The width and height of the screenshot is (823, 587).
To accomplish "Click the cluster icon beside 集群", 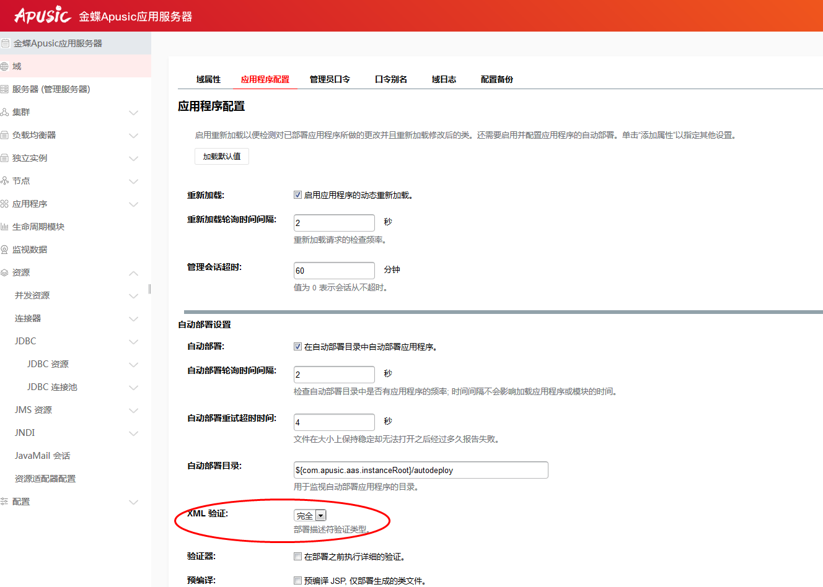I will [x=4, y=112].
